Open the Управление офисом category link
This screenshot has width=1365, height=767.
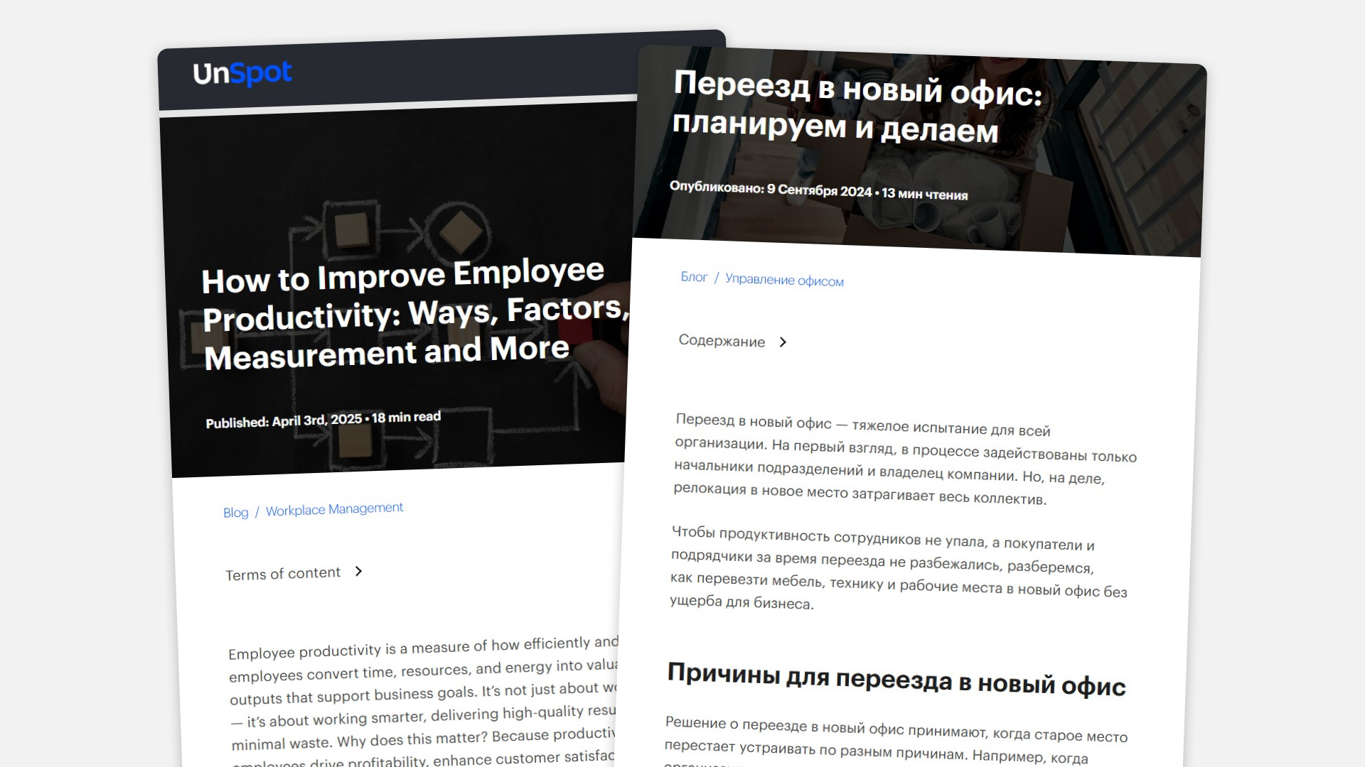784,281
